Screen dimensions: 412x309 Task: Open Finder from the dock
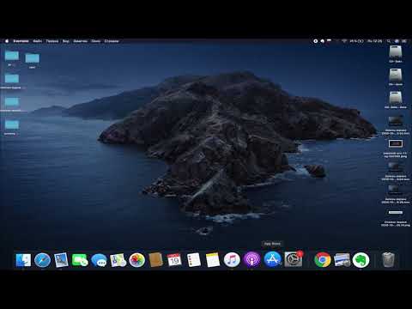click(x=23, y=260)
